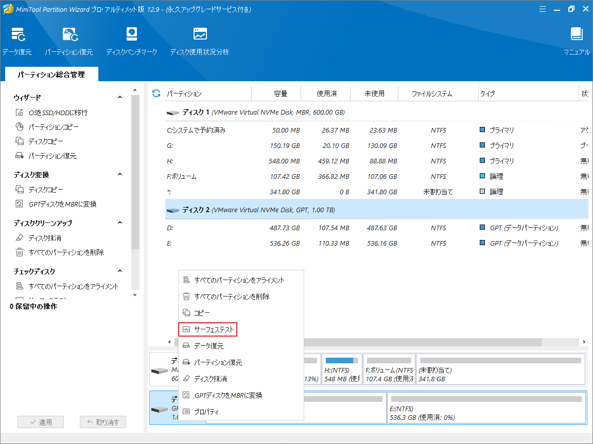Screen dimensions: 593x444
Task: Launch ディスクベンチマーク tool
Action: click(x=131, y=41)
